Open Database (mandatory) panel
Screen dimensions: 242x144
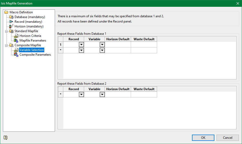(x=30, y=17)
